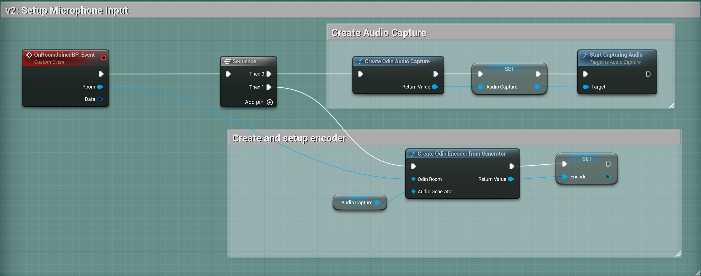Click the Room output pin
This screenshot has width=701, height=276.
coord(100,87)
